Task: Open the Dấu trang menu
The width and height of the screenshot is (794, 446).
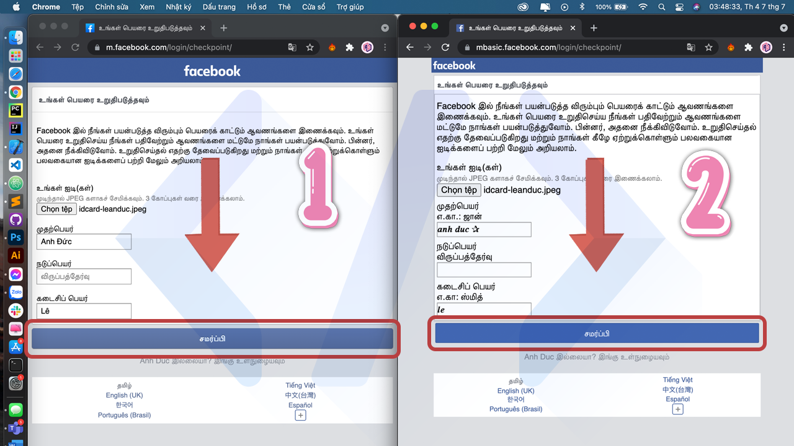Action: tap(219, 7)
